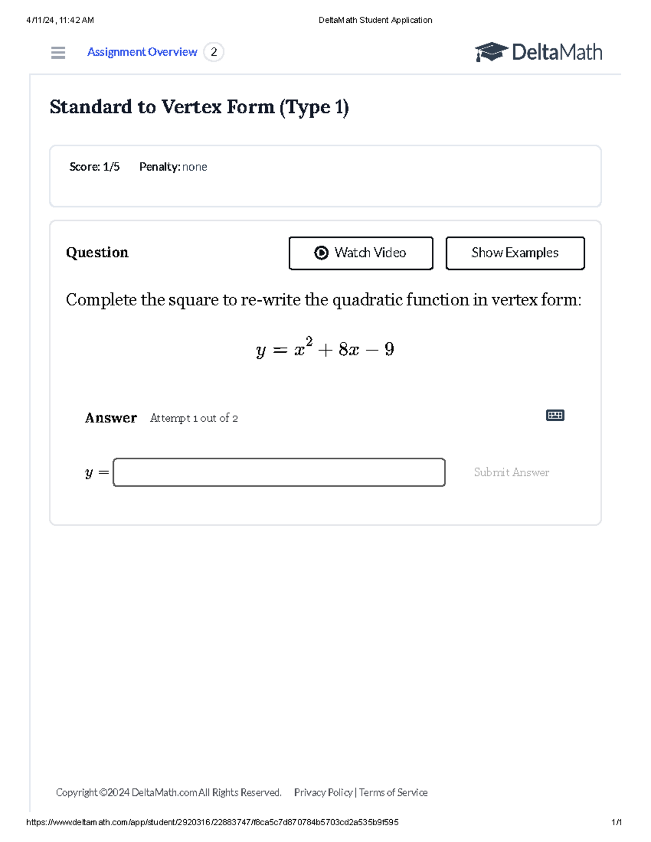Click the Attempt 1 out of 2 label
Screen dimensions: 651x842
(x=194, y=418)
